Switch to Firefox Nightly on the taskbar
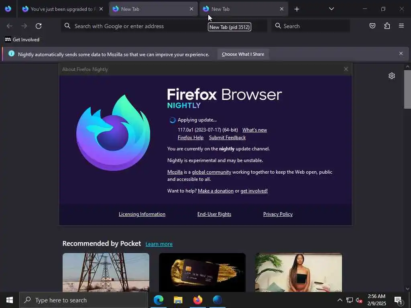The width and height of the screenshot is (411, 308). pyautogui.click(x=217, y=300)
